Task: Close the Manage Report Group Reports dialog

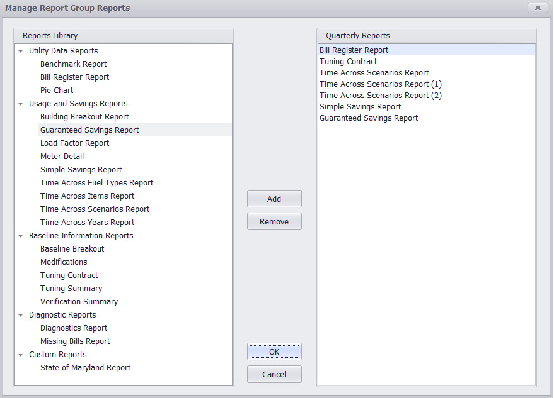Action: [538, 8]
